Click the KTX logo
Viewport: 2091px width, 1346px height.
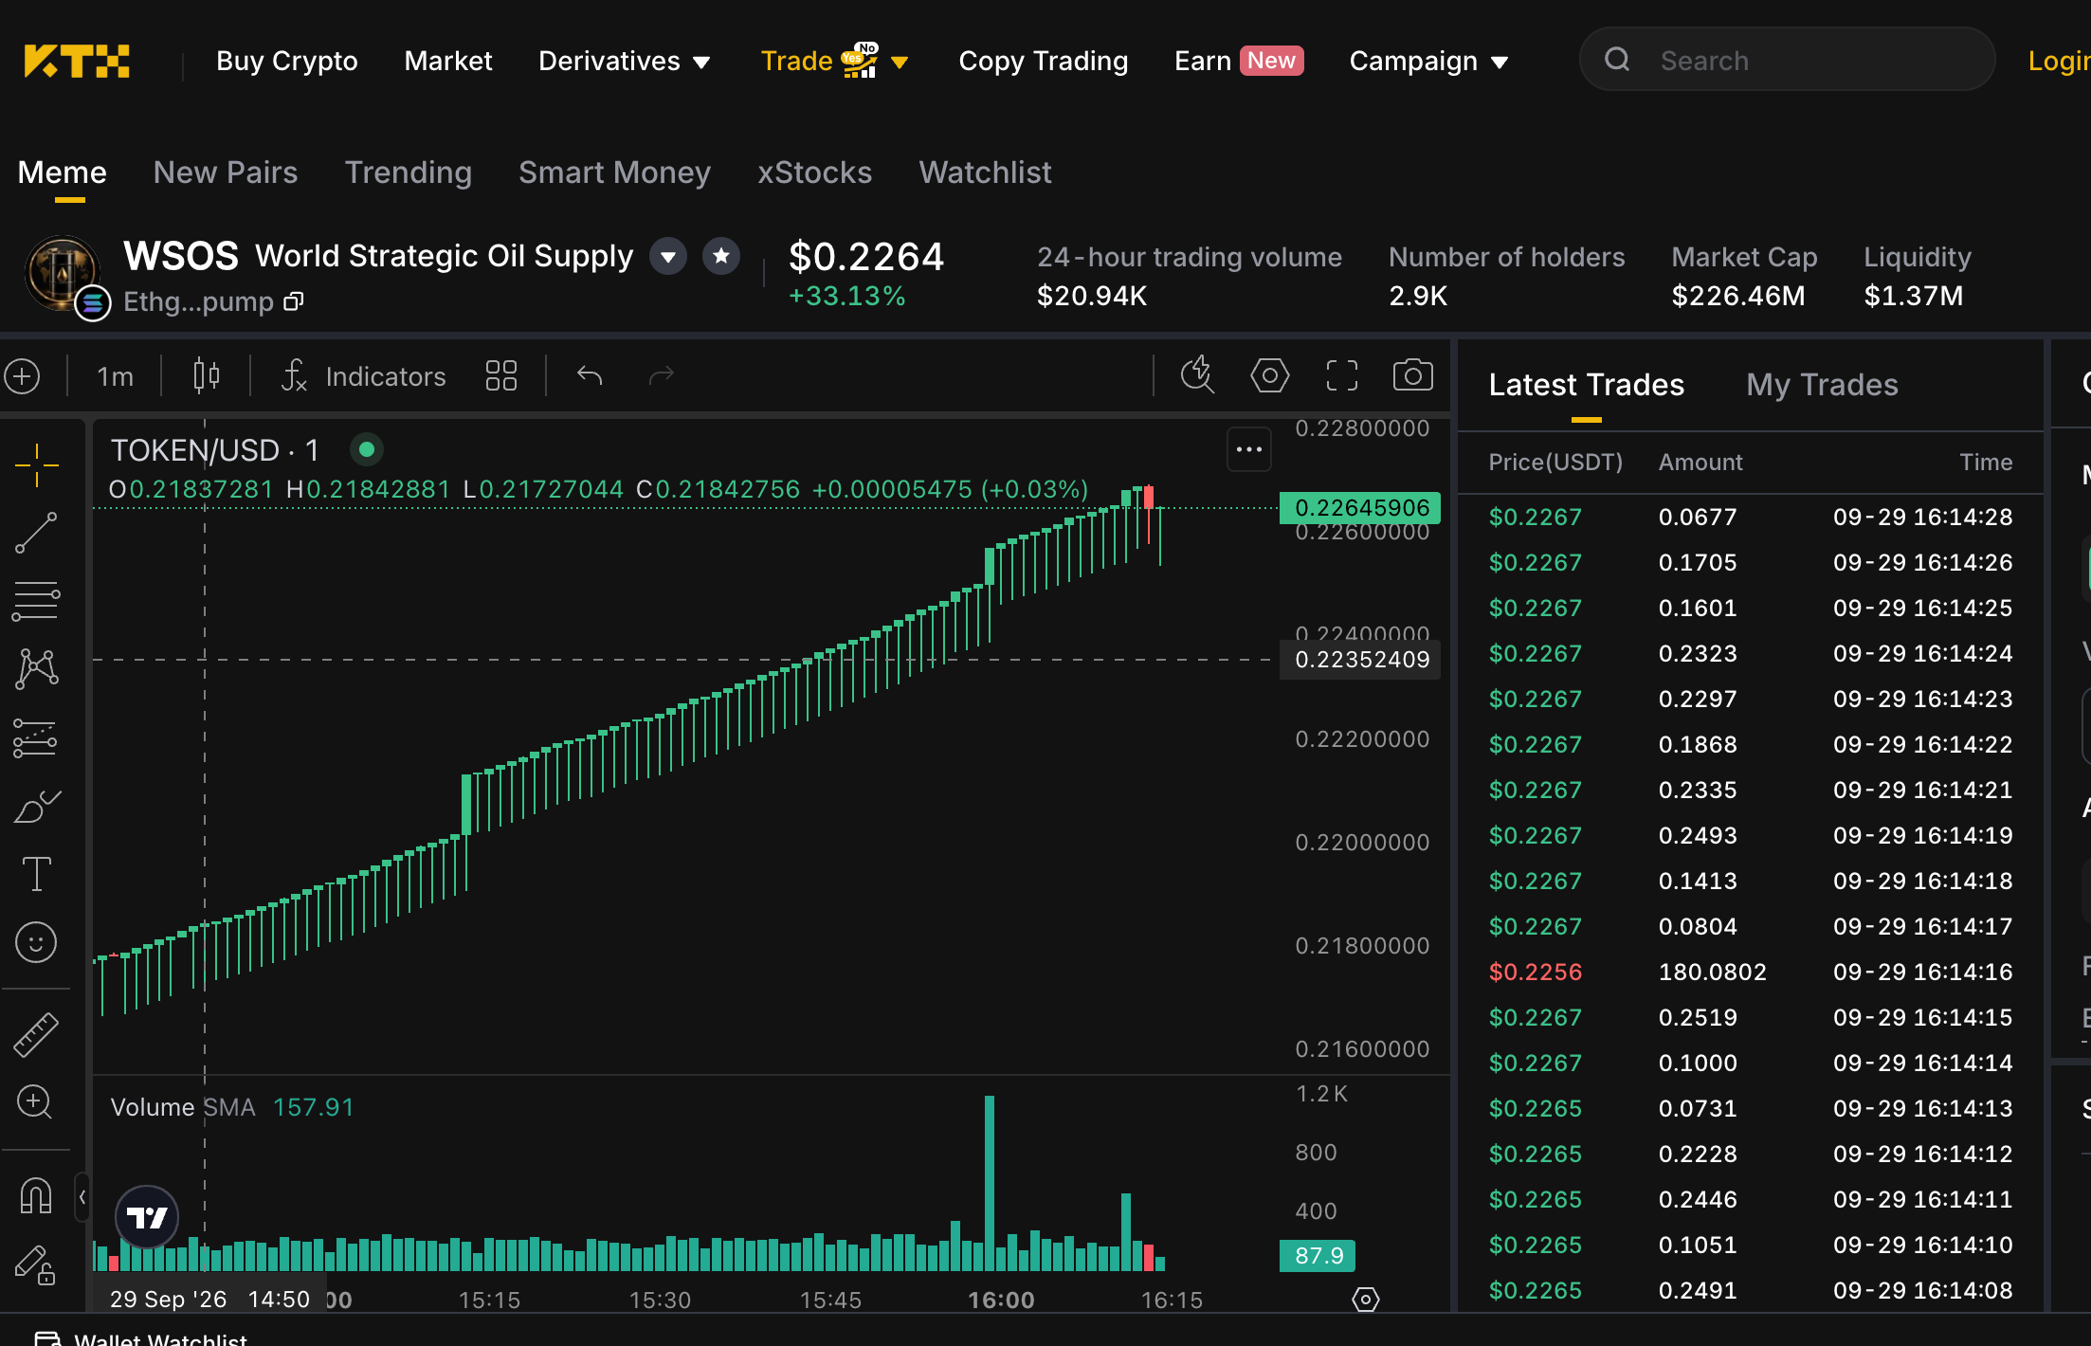[77, 61]
